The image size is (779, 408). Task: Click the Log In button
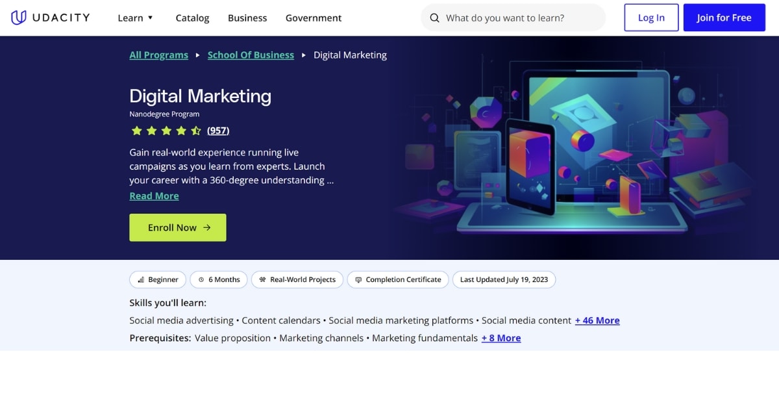pos(651,18)
